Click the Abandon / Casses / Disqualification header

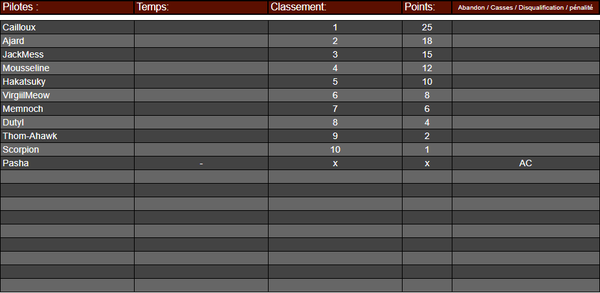(526, 7)
